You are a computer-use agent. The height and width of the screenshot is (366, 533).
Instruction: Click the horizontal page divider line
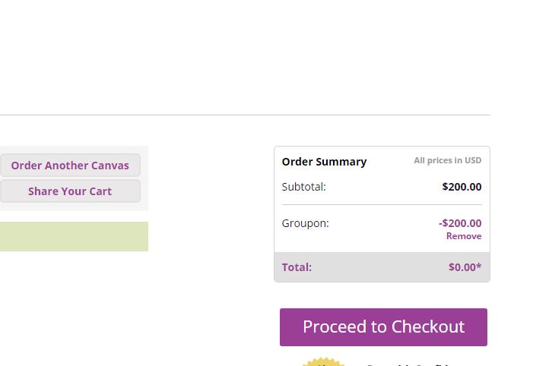coord(245,115)
